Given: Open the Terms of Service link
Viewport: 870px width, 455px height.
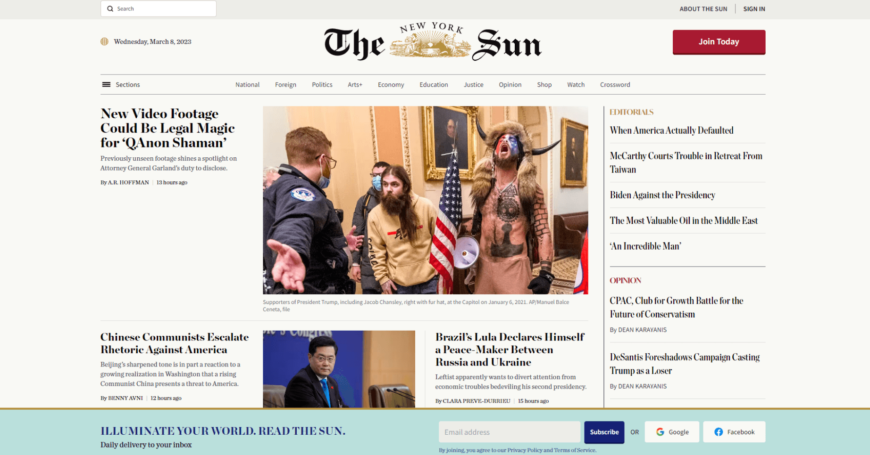Looking at the screenshot, I should point(575,450).
